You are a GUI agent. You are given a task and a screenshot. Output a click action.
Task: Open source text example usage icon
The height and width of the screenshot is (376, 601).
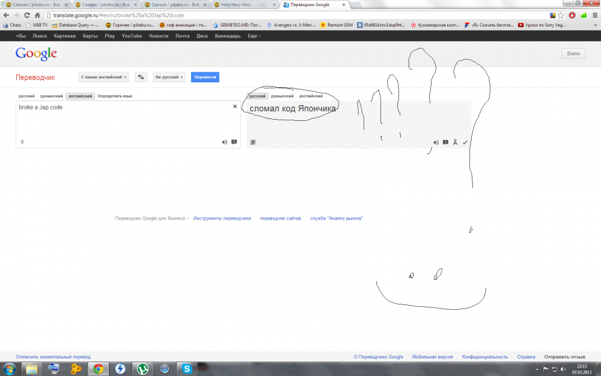(x=234, y=142)
